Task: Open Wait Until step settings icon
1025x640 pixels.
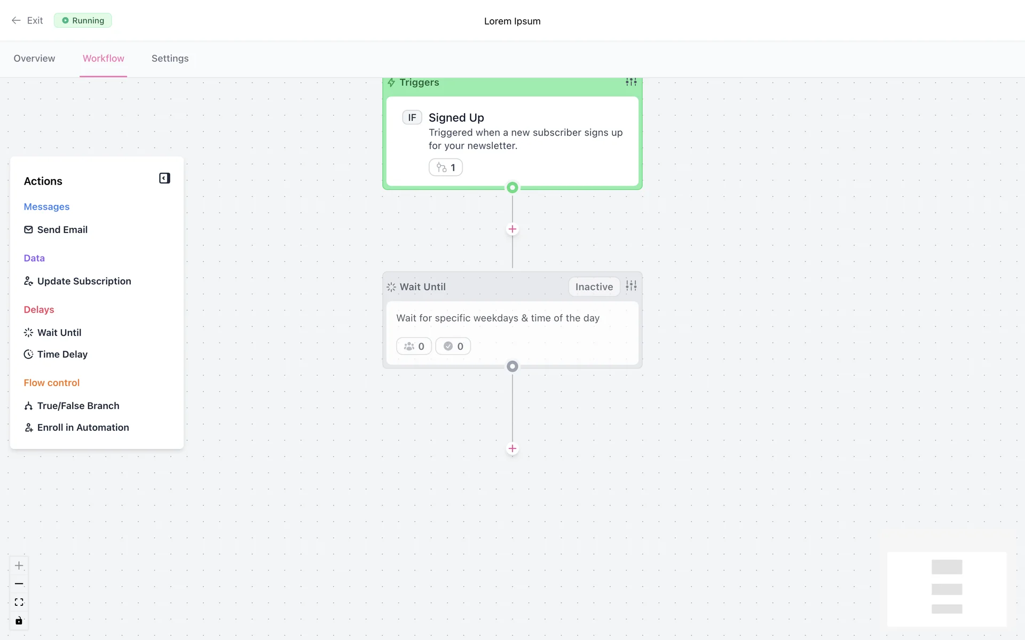Action: (631, 286)
